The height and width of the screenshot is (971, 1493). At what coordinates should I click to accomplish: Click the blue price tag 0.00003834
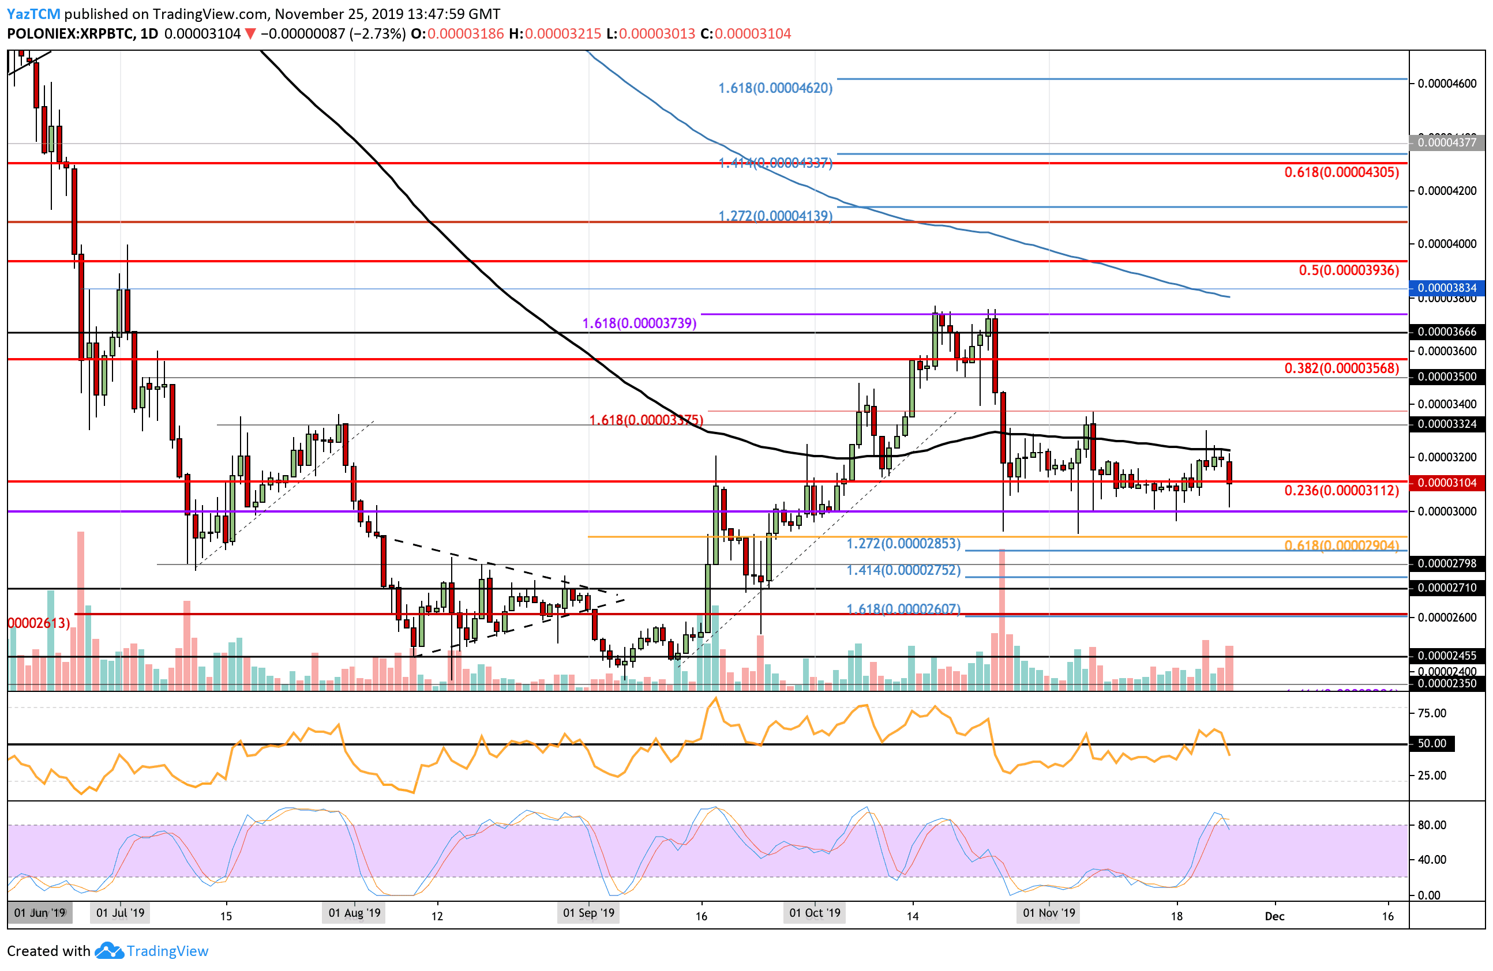[1447, 288]
